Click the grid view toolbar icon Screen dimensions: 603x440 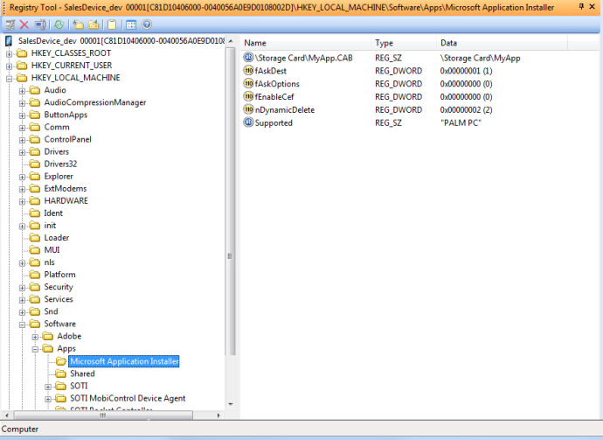coord(131,25)
